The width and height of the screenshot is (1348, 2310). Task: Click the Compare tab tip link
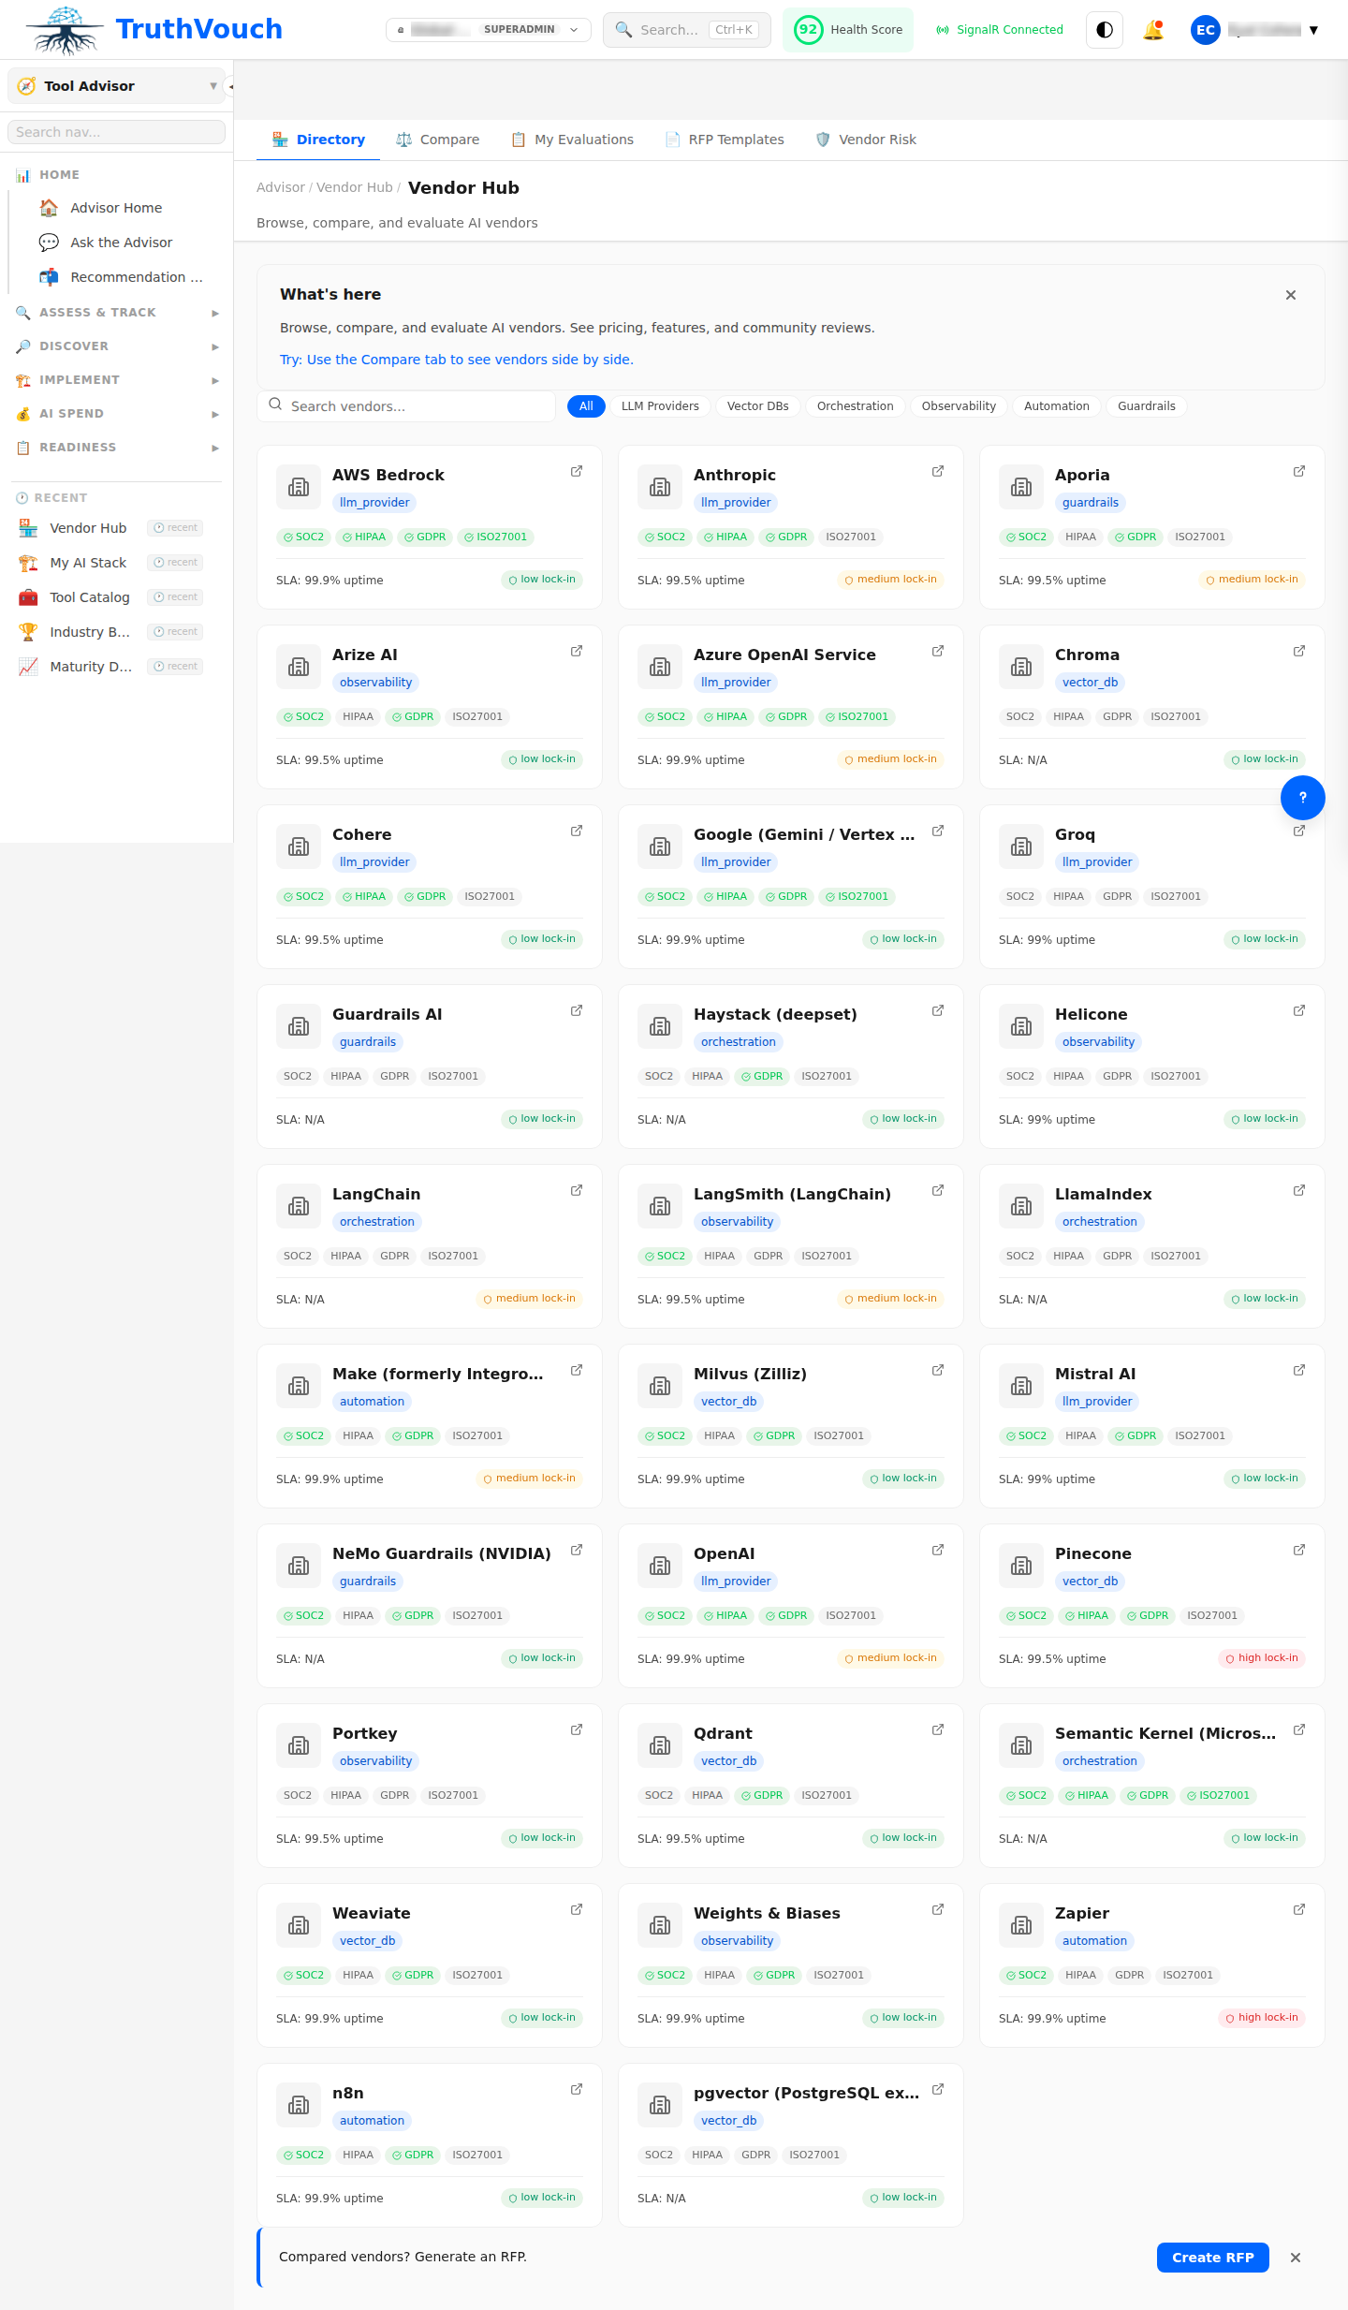coord(457,360)
